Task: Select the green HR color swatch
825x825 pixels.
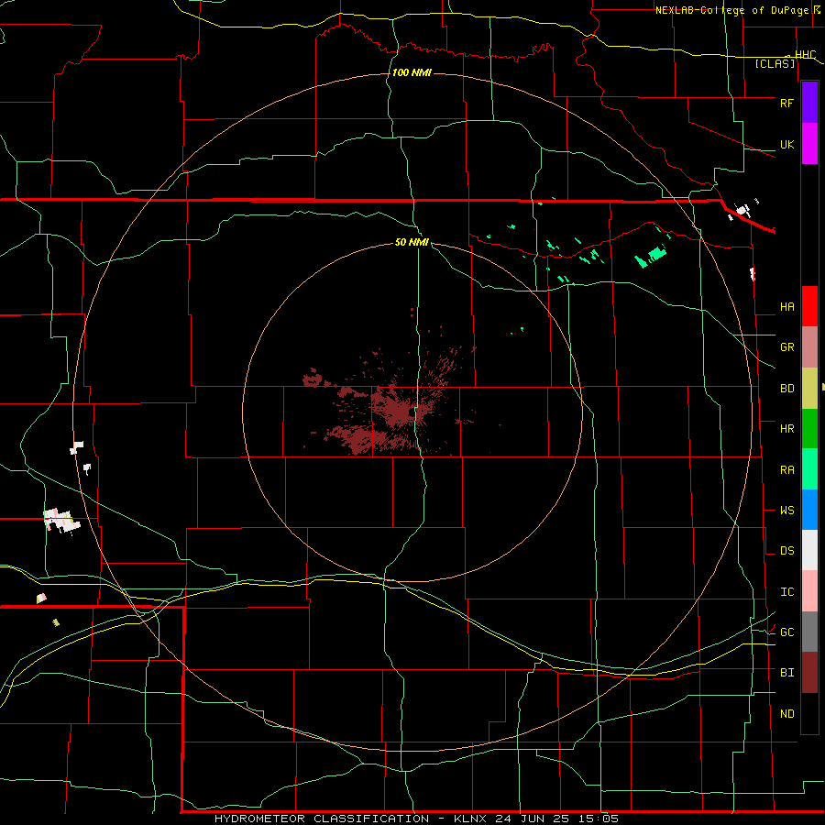Action: (809, 429)
